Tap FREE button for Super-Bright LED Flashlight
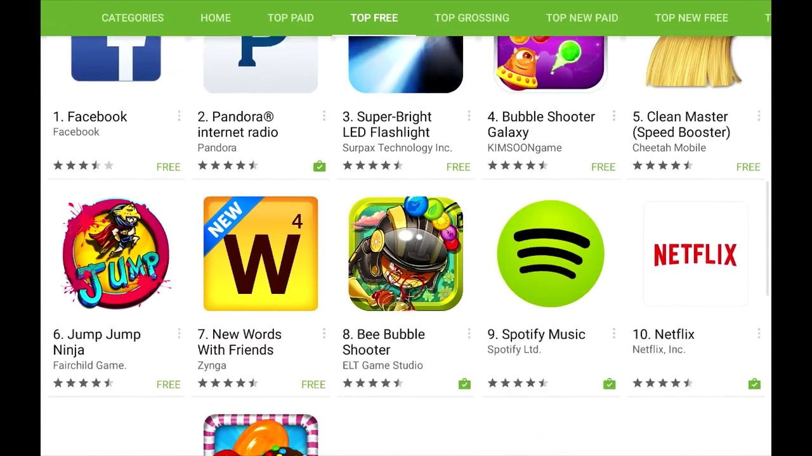This screenshot has width=812, height=456. [x=458, y=167]
